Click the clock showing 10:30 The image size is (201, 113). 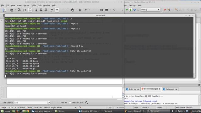tap(195, 111)
